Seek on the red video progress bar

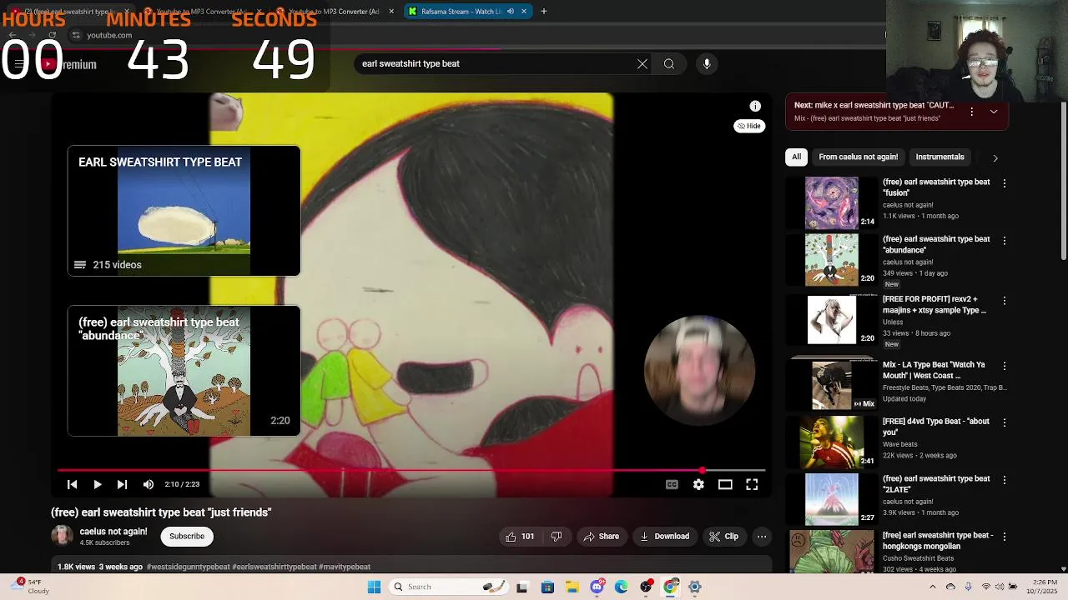tap(411, 470)
